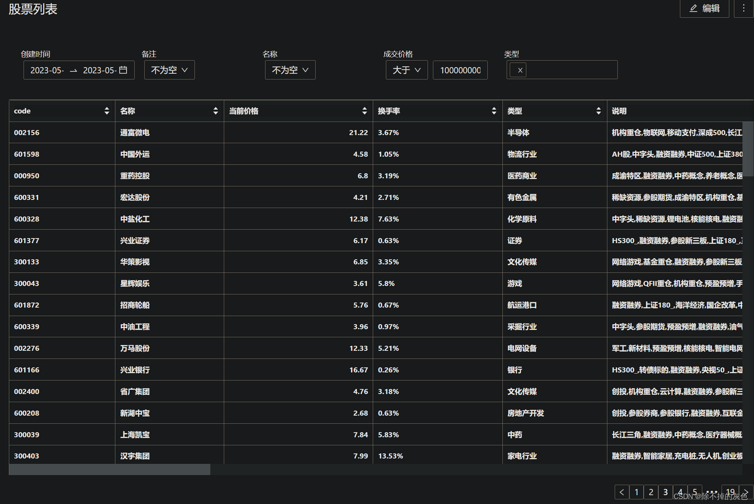Open the three-dot more options menu
754x504 pixels.
[x=743, y=8]
